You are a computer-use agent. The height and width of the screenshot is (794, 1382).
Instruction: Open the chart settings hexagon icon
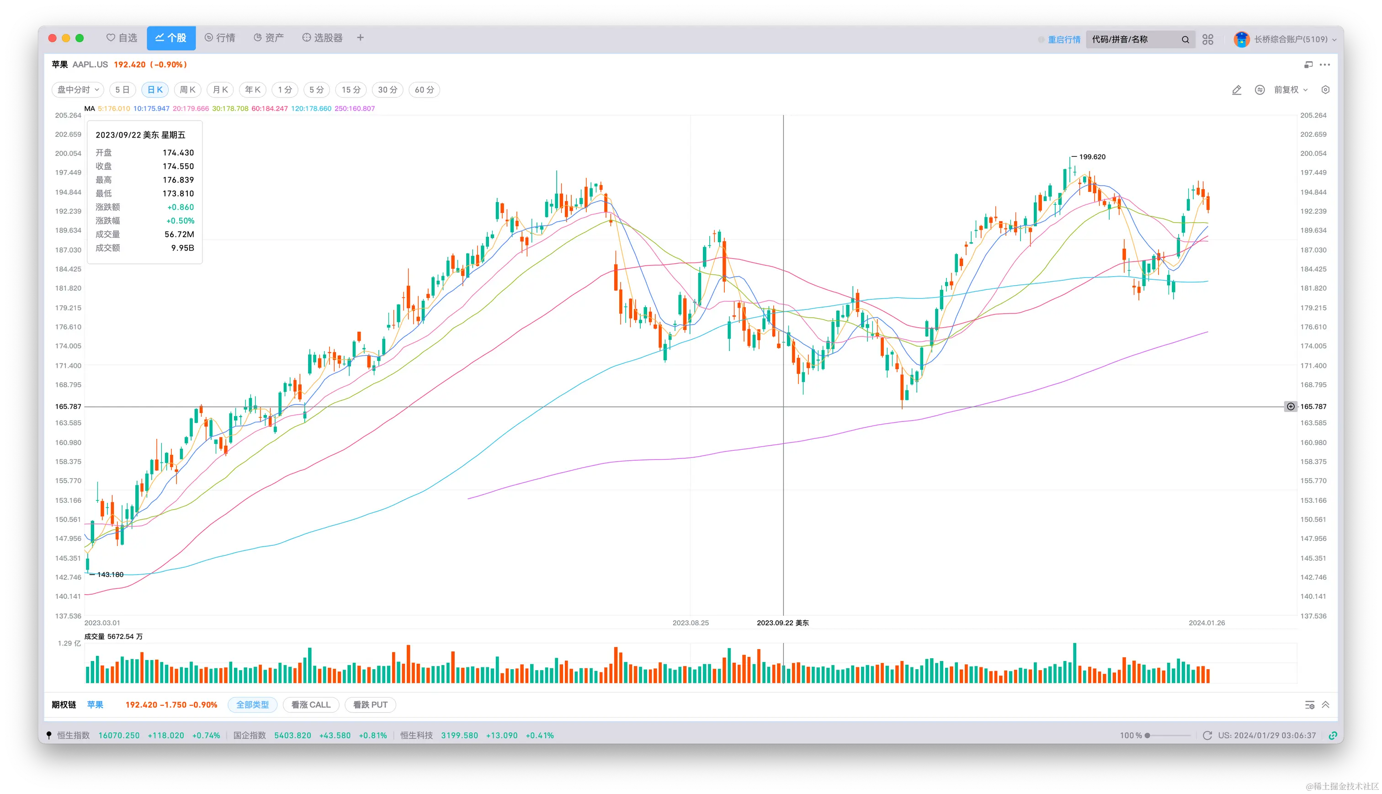click(1325, 90)
